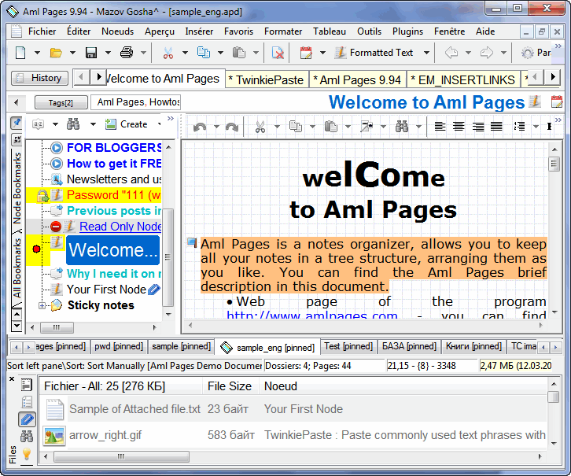Click the Cut scissors icon in main toolbar
The image size is (571, 476).
click(168, 53)
